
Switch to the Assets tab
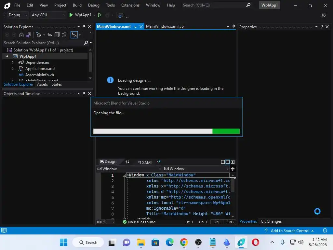[x=43, y=84]
